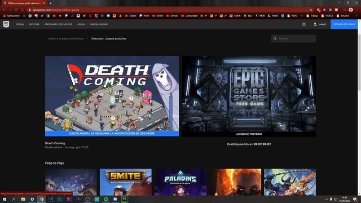
Task: Reload the page
Action: (x=16, y=10)
